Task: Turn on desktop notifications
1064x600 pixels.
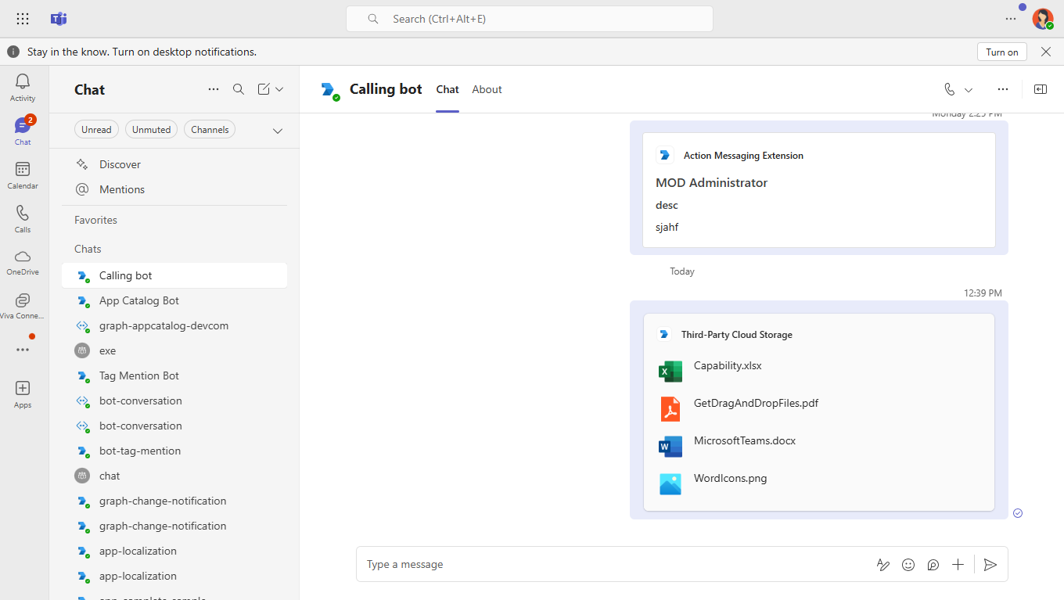Action: (1002, 52)
